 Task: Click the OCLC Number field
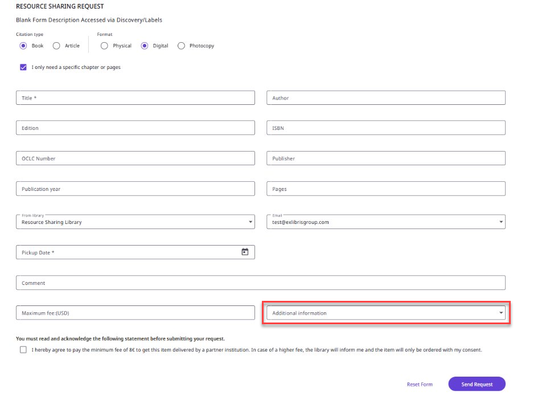pos(136,158)
